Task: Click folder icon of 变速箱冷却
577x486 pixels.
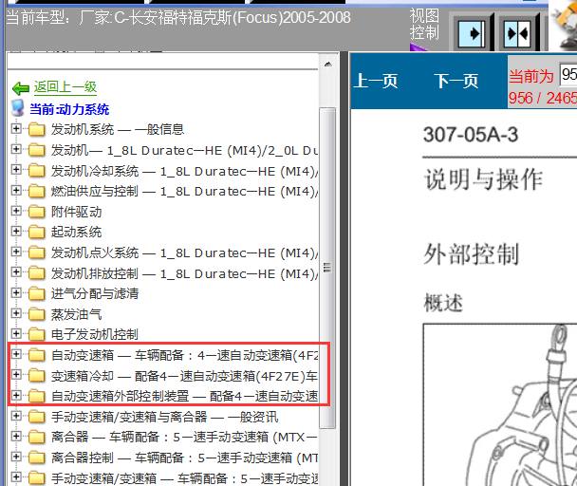Action: [37, 376]
